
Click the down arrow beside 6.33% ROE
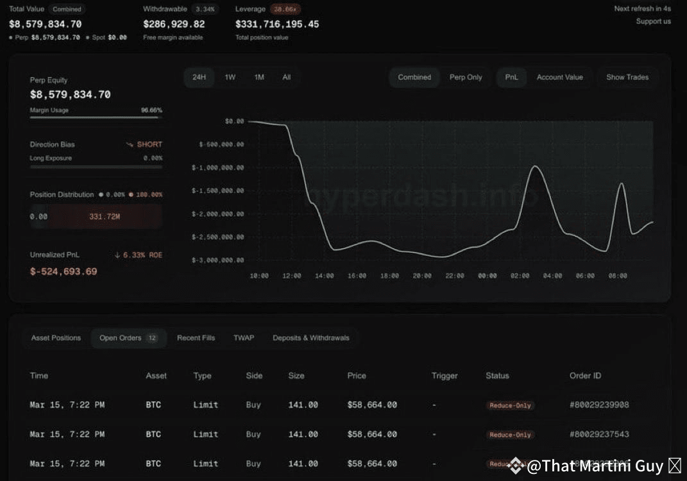click(117, 255)
